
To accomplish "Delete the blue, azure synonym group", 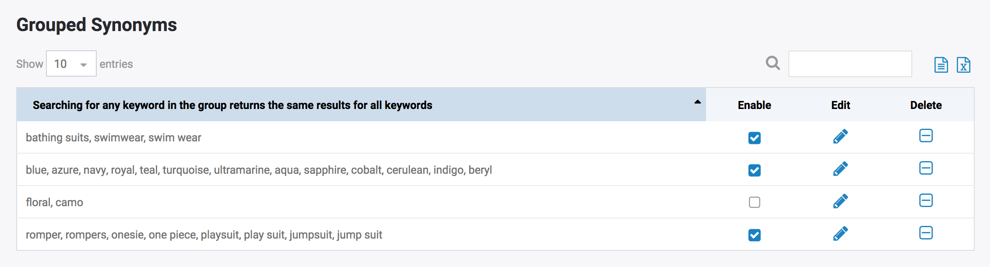I will click(926, 168).
